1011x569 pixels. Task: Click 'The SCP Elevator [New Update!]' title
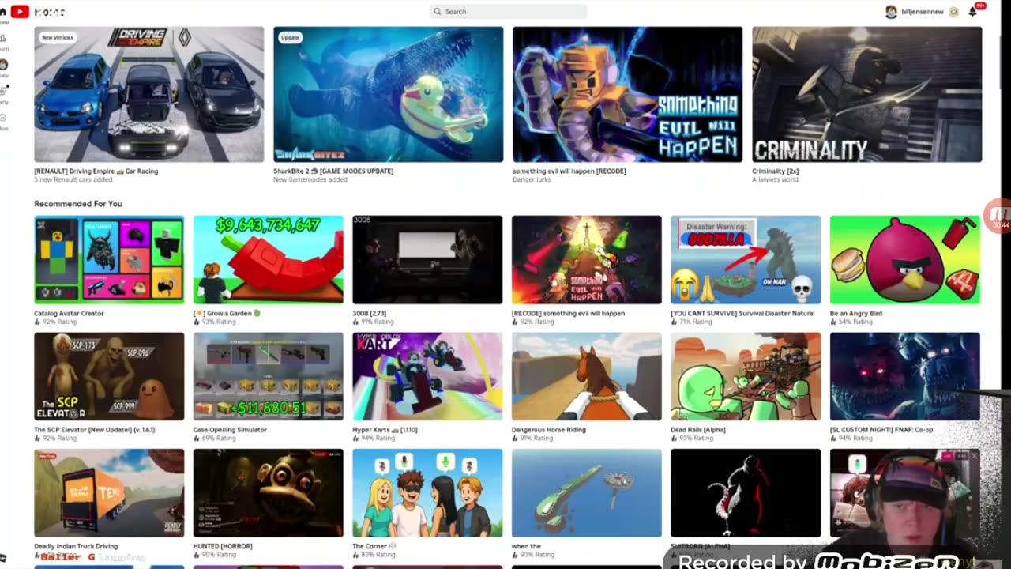click(94, 430)
